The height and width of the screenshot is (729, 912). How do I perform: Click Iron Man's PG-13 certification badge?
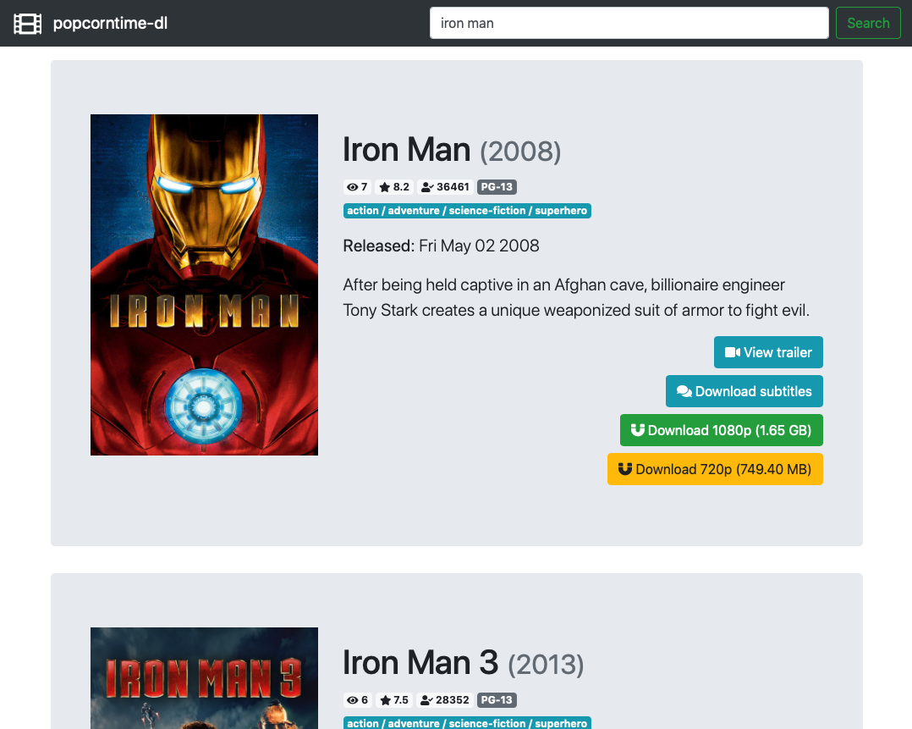coord(497,187)
